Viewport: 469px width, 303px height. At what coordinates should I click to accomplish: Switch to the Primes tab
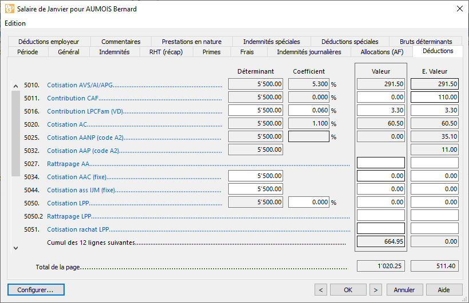pos(212,52)
